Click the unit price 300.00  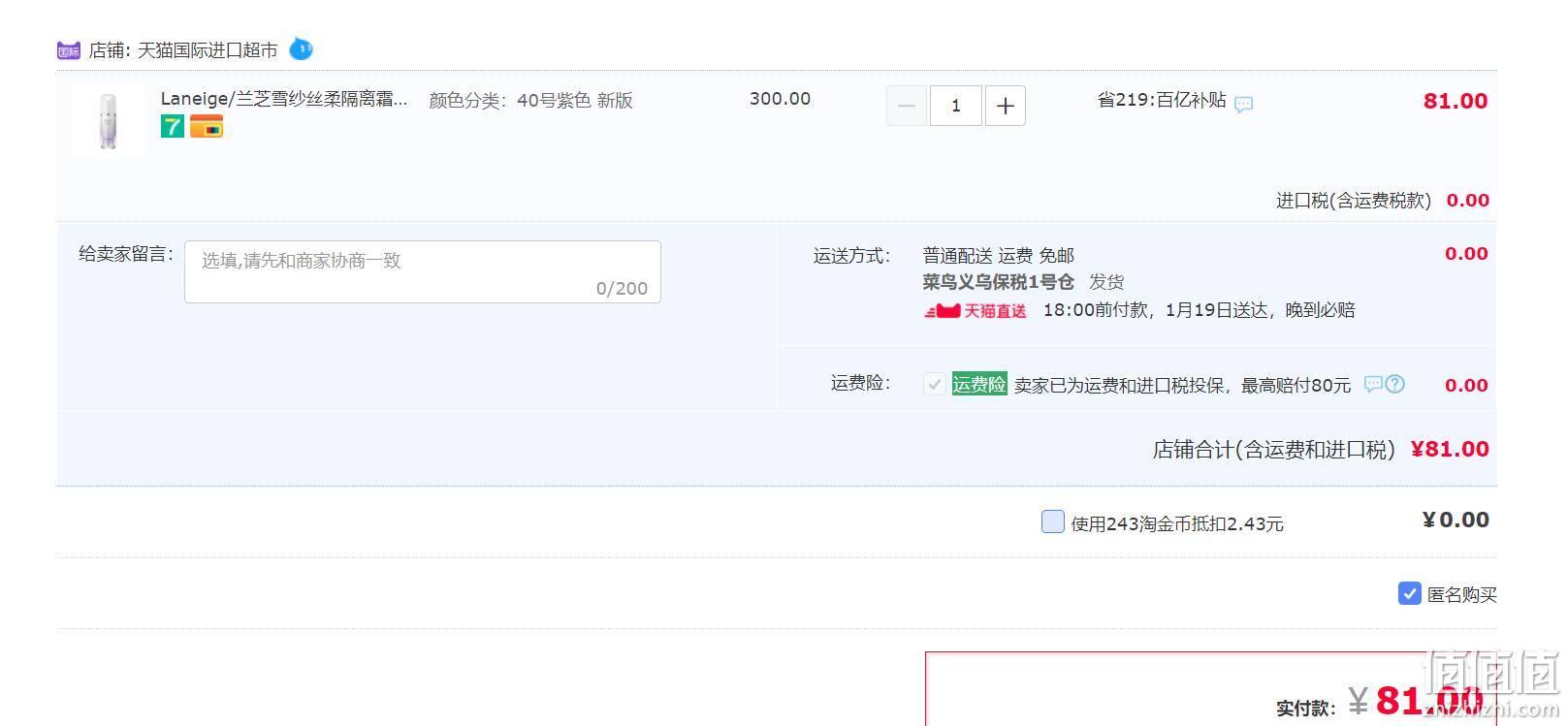click(780, 99)
